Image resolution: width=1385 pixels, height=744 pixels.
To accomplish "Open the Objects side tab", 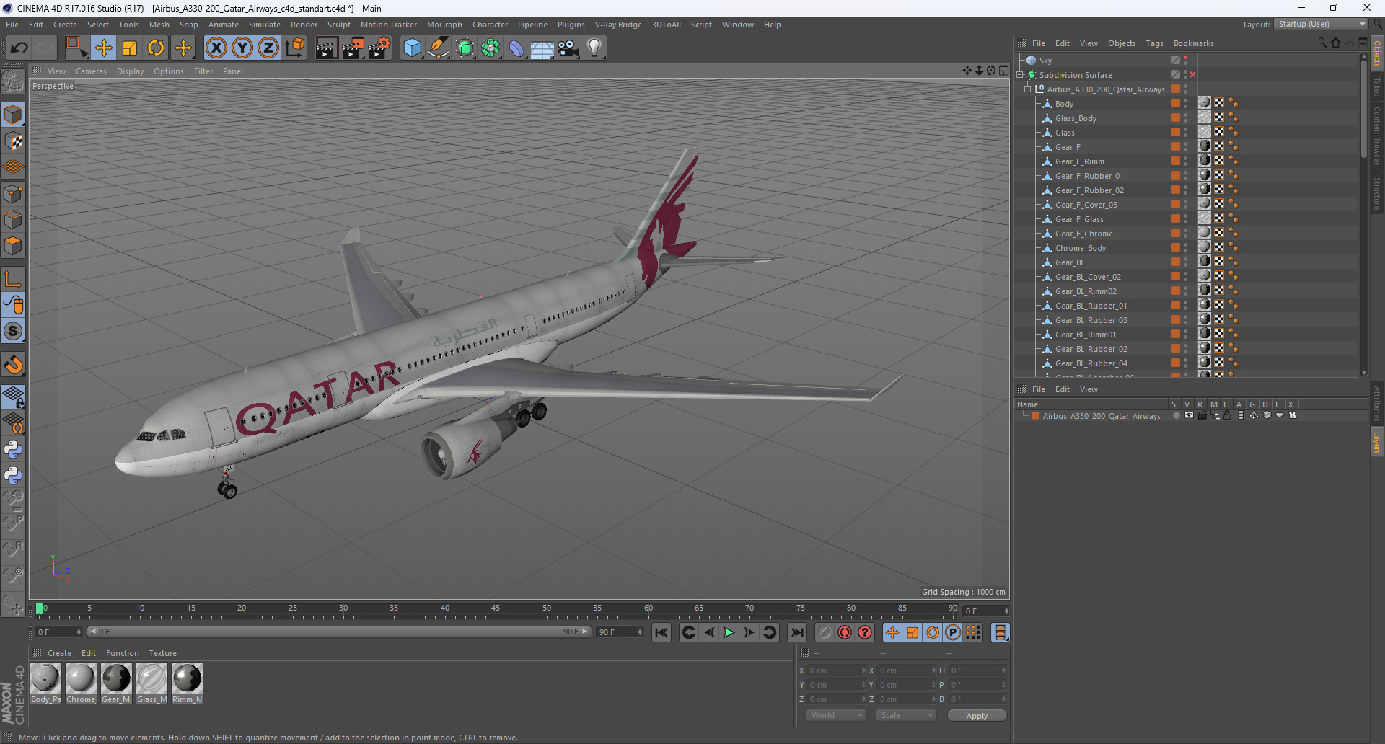I will pos(1377,55).
